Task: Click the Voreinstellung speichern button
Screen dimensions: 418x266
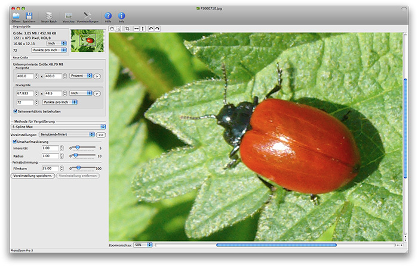Action: click(33, 176)
